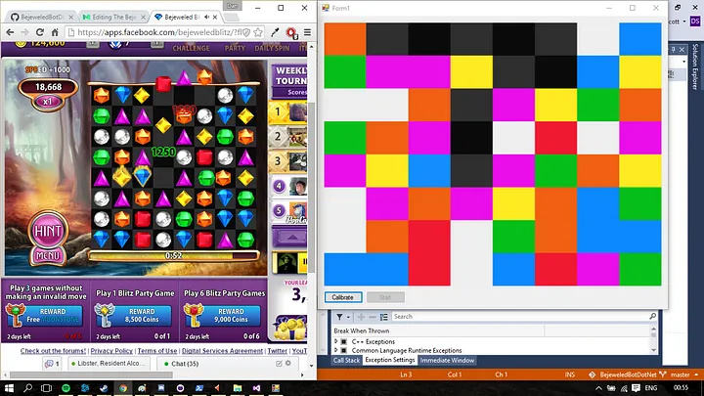Open red Opera-style extension icon
This screenshot has height=396, width=704.
[x=291, y=32]
